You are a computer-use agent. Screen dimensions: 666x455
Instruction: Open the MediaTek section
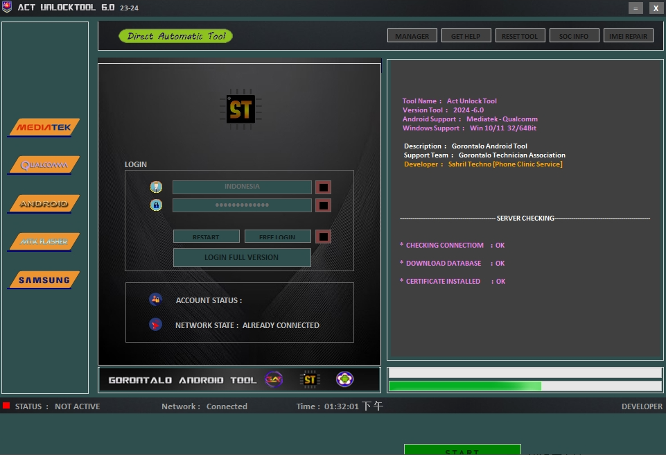(44, 127)
